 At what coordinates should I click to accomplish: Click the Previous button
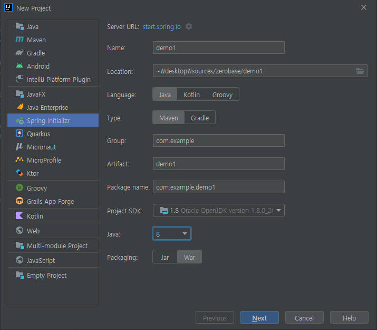coord(215,318)
